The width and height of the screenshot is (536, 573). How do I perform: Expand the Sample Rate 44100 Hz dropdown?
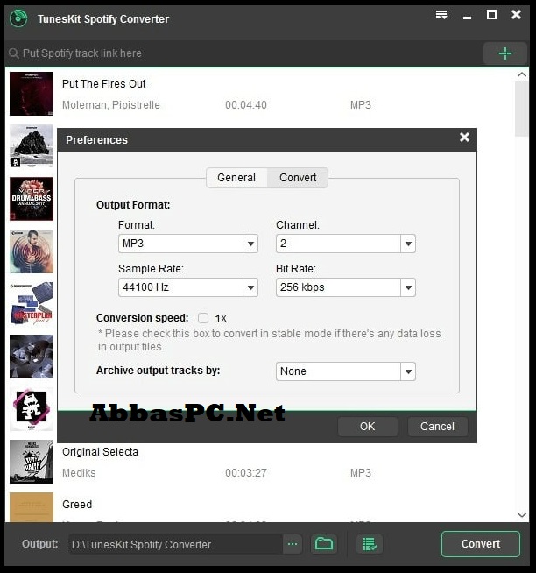pyautogui.click(x=188, y=287)
